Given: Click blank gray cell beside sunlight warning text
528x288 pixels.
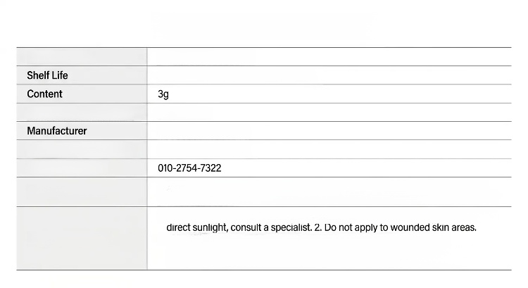Looking at the screenshot, I should point(82,238).
